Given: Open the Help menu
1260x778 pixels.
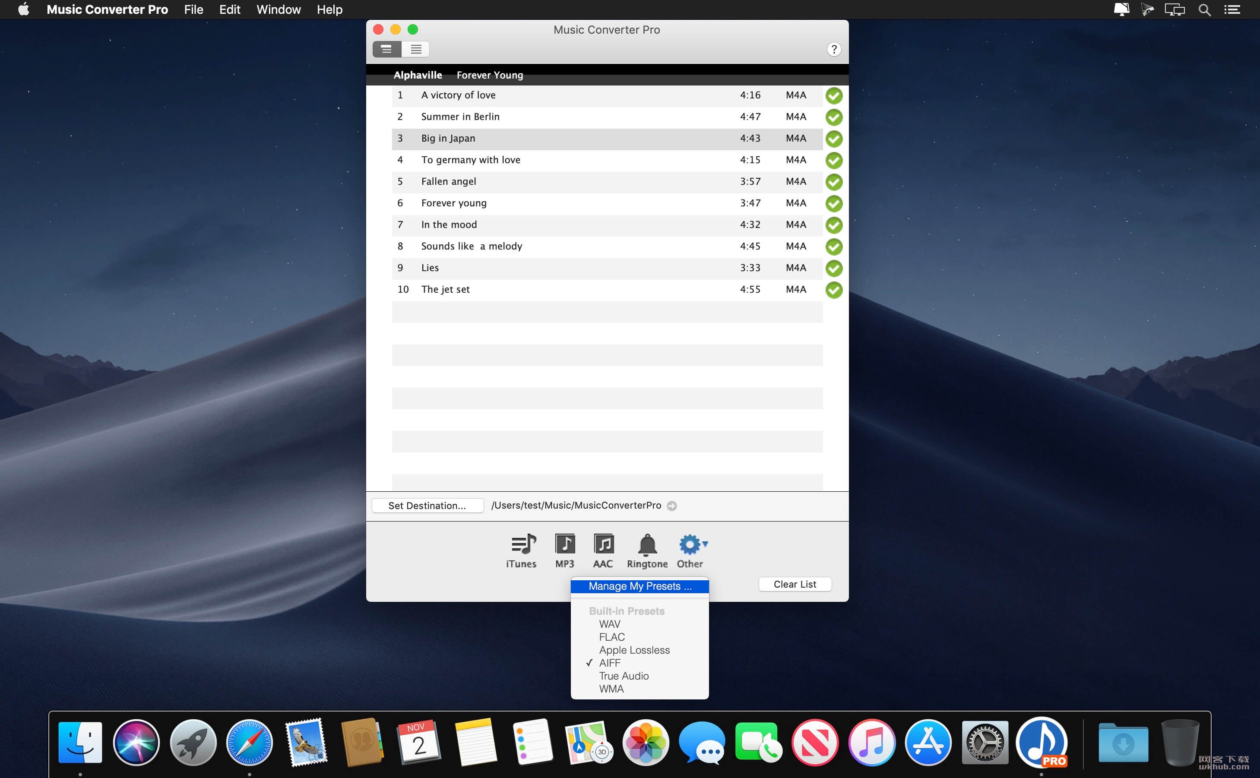Looking at the screenshot, I should tap(329, 10).
